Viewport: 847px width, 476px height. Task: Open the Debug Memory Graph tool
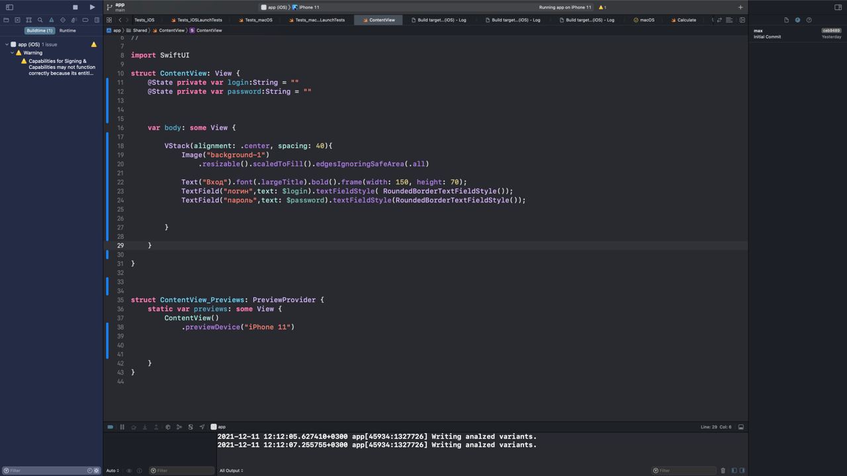pyautogui.click(x=179, y=427)
